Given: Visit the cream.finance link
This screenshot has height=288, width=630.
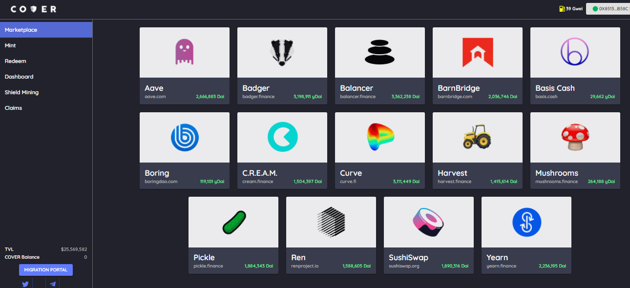Looking at the screenshot, I should [258, 182].
